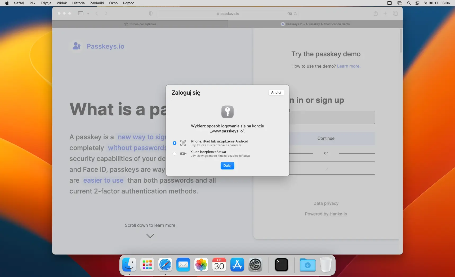
Task: Click the date and time in menu bar
Action: point(437,3)
